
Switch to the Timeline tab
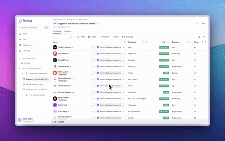coord(67,31)
